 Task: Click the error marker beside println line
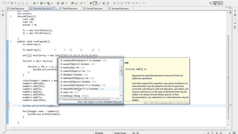(x=7, y=106)
